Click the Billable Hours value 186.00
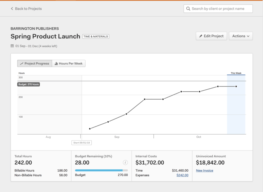 62,170
